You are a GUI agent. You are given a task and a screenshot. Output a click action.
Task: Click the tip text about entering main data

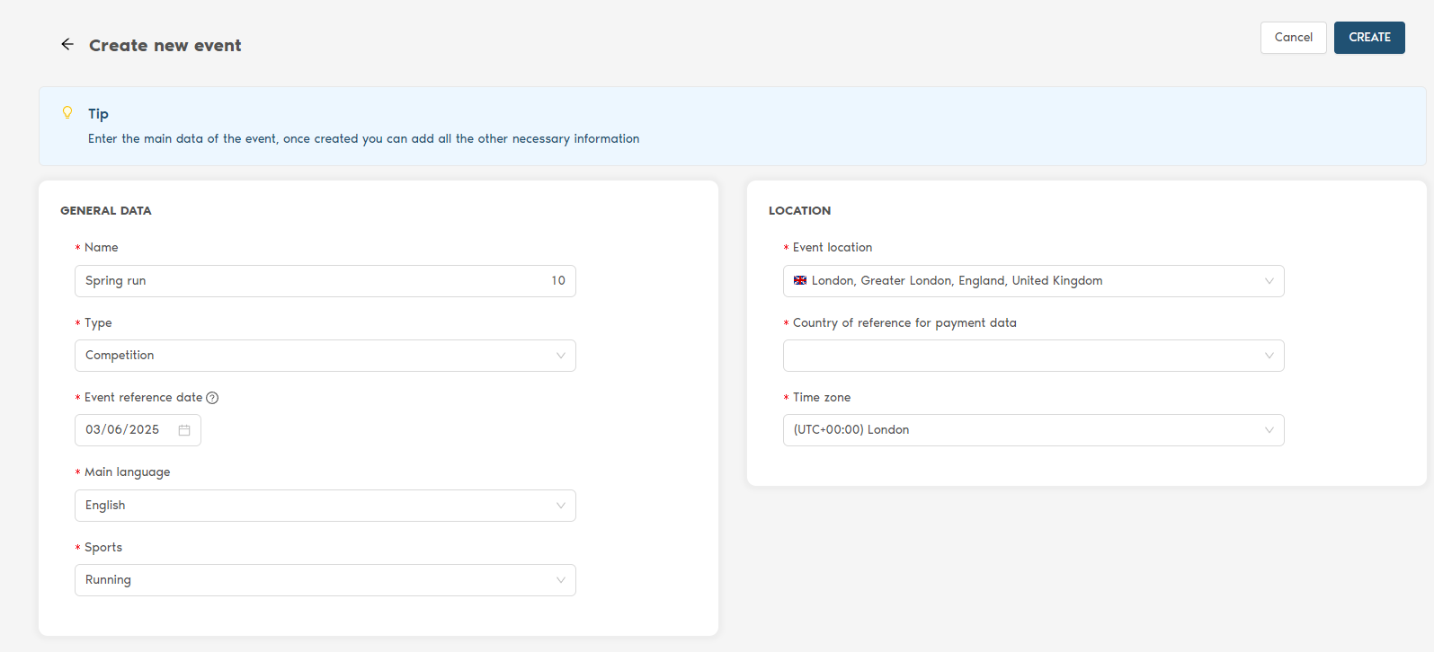(363, 139)
